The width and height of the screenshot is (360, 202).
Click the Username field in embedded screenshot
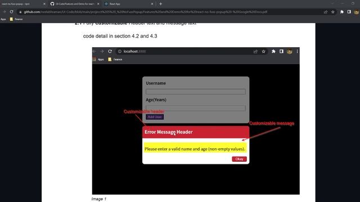click(x=196, y=91)
